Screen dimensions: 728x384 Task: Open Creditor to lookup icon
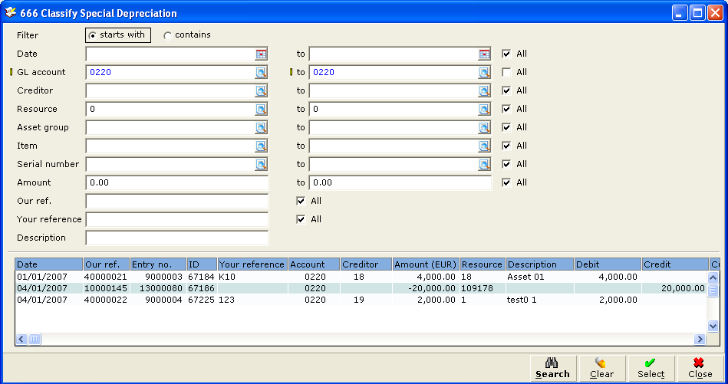tap(484, 91)
